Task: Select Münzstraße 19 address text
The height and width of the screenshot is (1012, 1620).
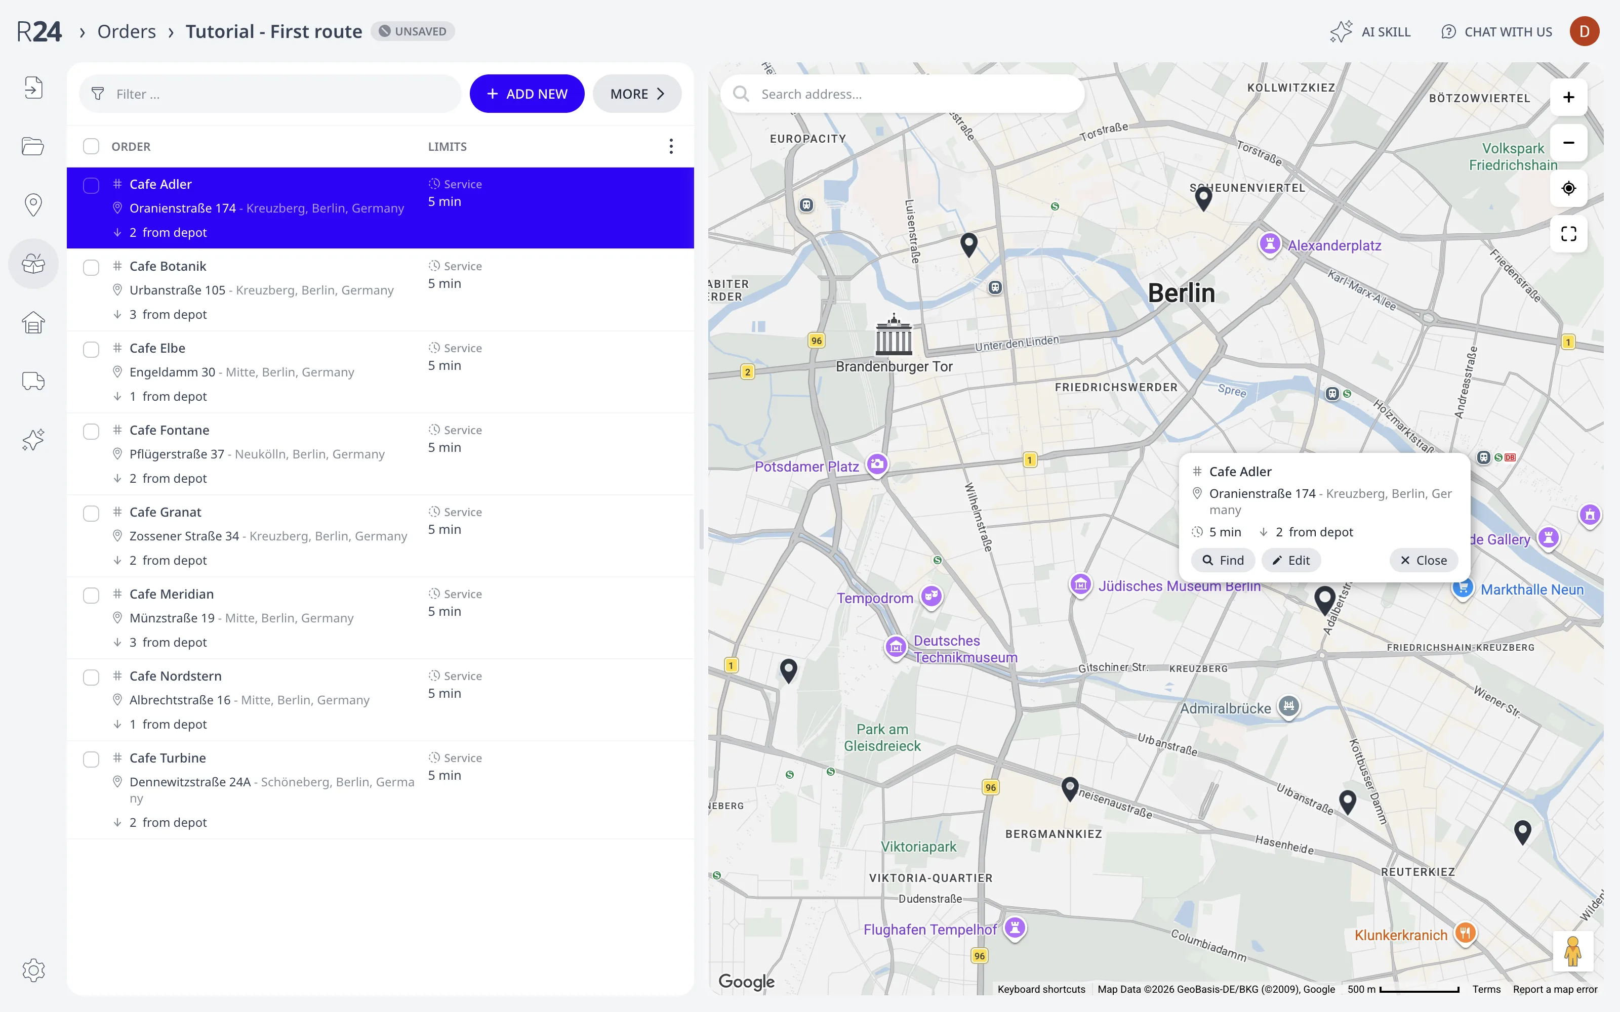Action: pyautogui.click(x=172, y=618)
